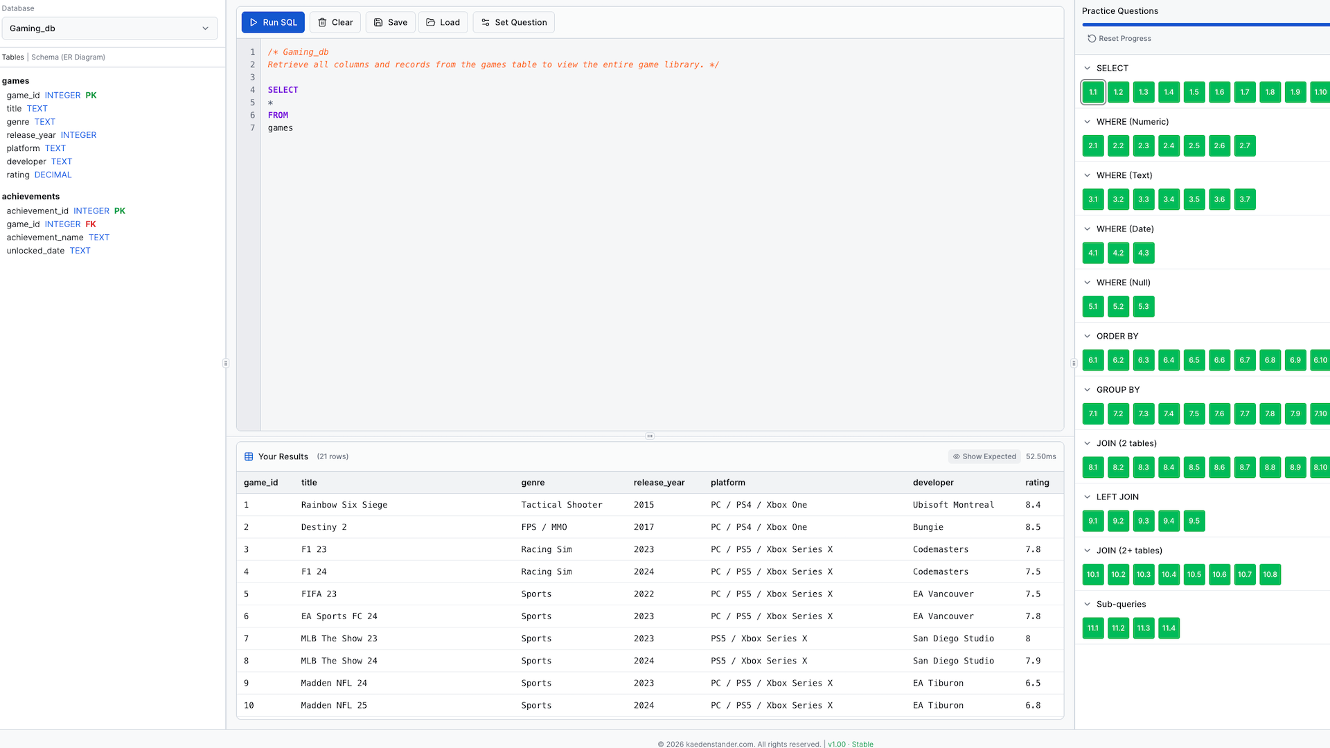This screenshot has height=748, width=1330.
Task: Switch to Schema (ER Diagram) tab
Action: coord(68,57)
